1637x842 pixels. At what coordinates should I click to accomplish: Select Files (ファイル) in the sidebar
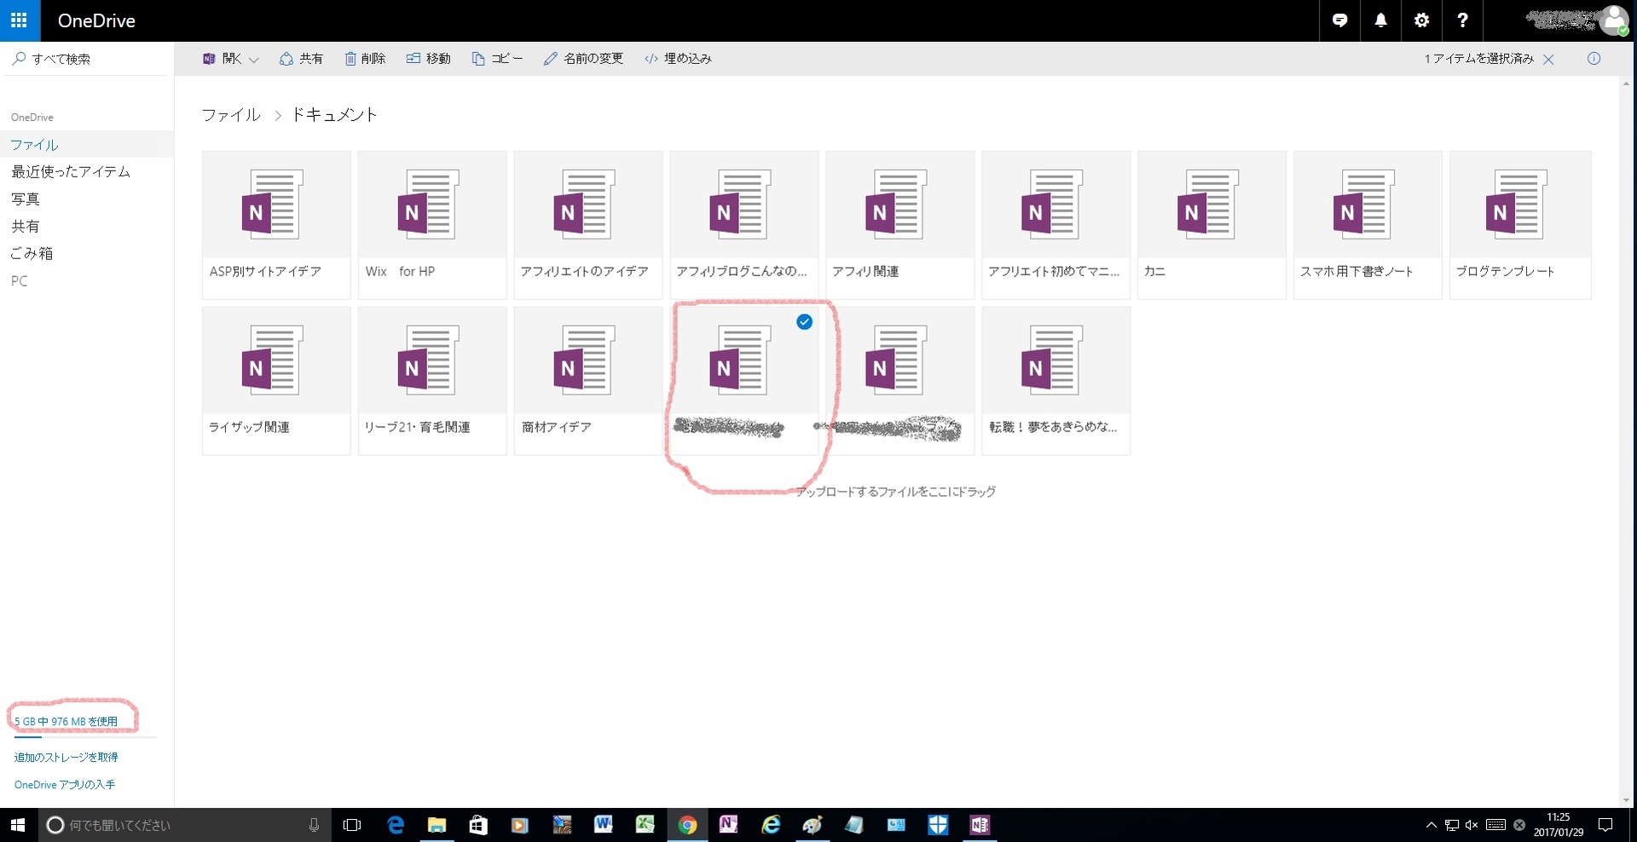point(87,144)
